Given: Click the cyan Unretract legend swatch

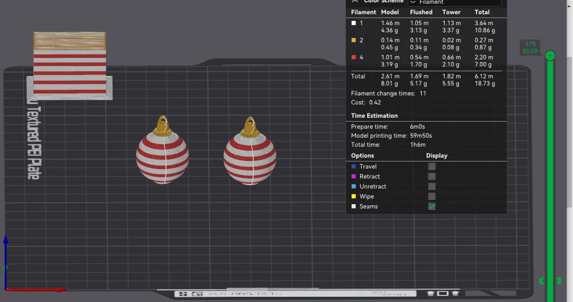Looking at the screenshot, I should pyautogui.click(x=353, y=186).
